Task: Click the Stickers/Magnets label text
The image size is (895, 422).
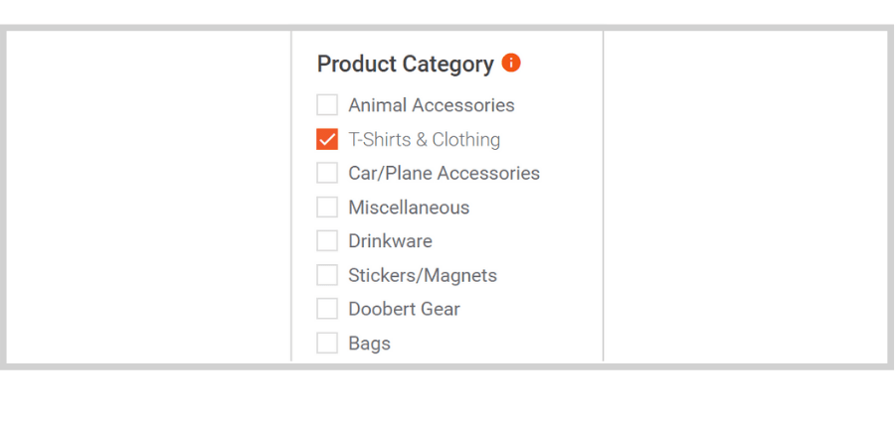Action: pyautogui.click(x=423, y=275)
